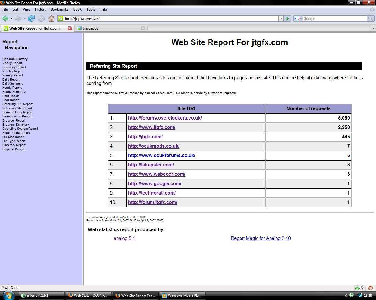The height and width of the screenshot is (300, 376).
Task: Open the Operating System Report link
Action: tap(20, 129)
